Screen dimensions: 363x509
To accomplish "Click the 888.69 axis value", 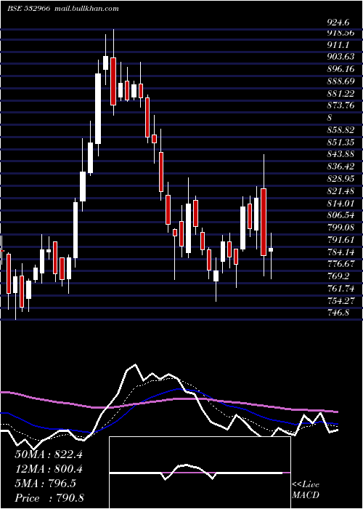I will tap(340, 81).
